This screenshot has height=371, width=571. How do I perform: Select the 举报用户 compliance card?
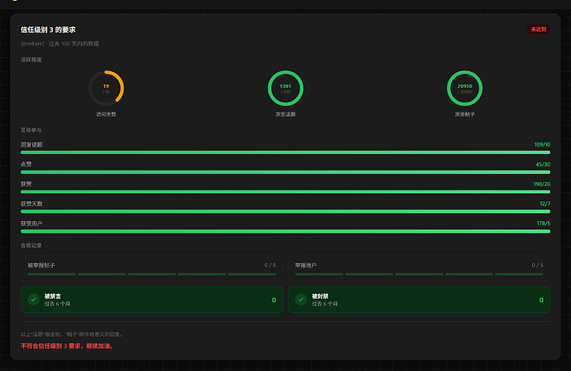419,268
